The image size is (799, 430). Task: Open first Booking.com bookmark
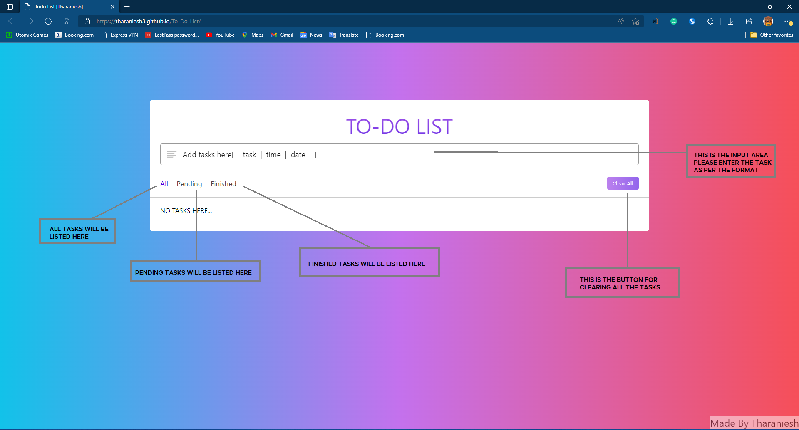(74, 35)
